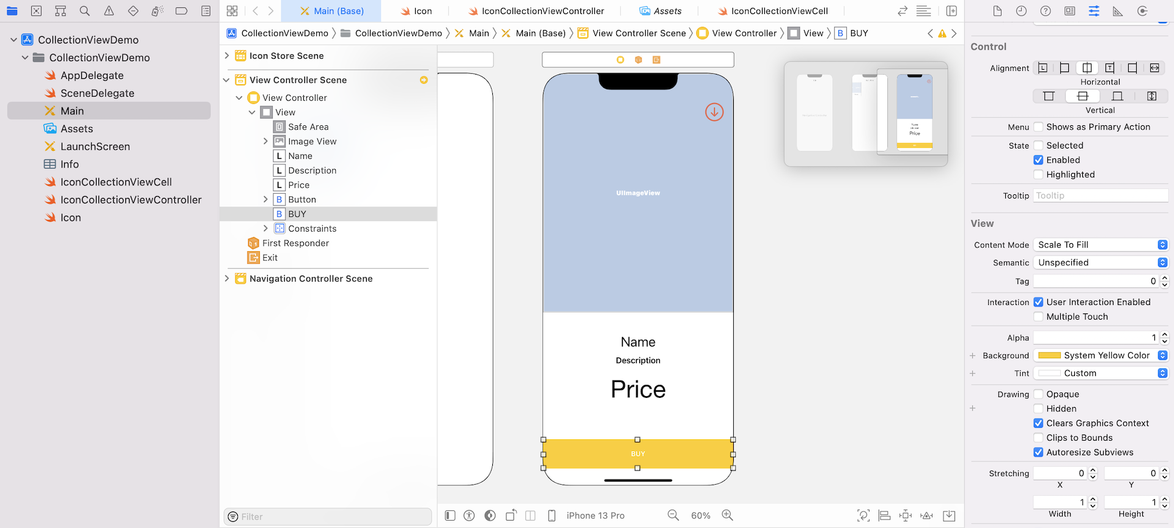Open the Find navigator magnifier icon
The width and height of the screenshot is (1174, 528).
click(x=84, y=11)
